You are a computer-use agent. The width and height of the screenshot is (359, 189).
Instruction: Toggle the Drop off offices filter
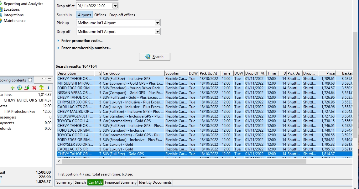pyautogui.click(x=122, y=15)
